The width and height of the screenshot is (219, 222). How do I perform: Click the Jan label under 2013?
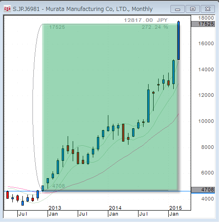click(53, 214)
